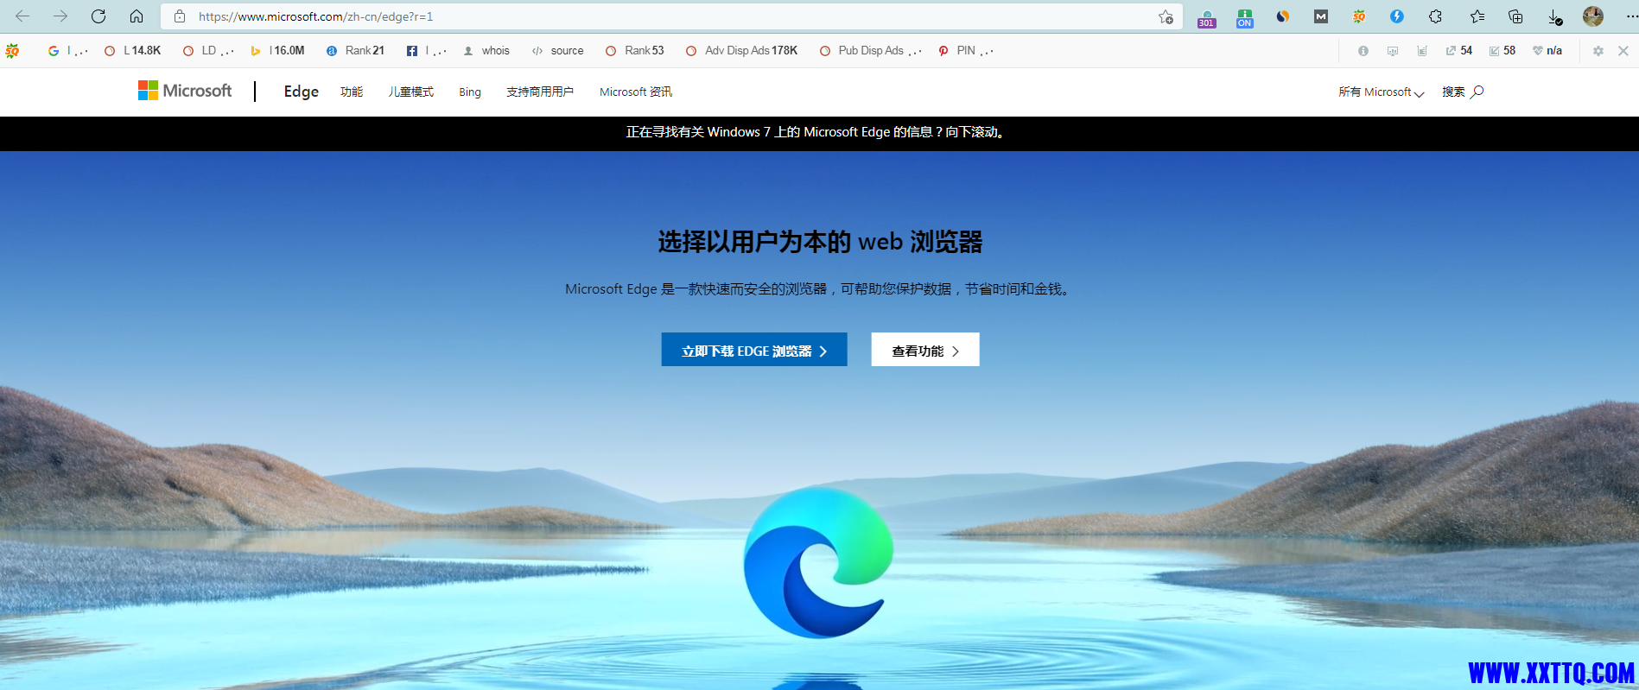This screenshot has width=1639, height=690.
Task: Open the black M extension
Action: coord(1321,16)
